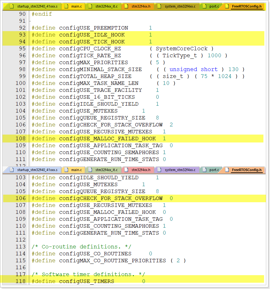Click configTOTAL_HEAP_SIZE macro name

click(x=95, y=76)
